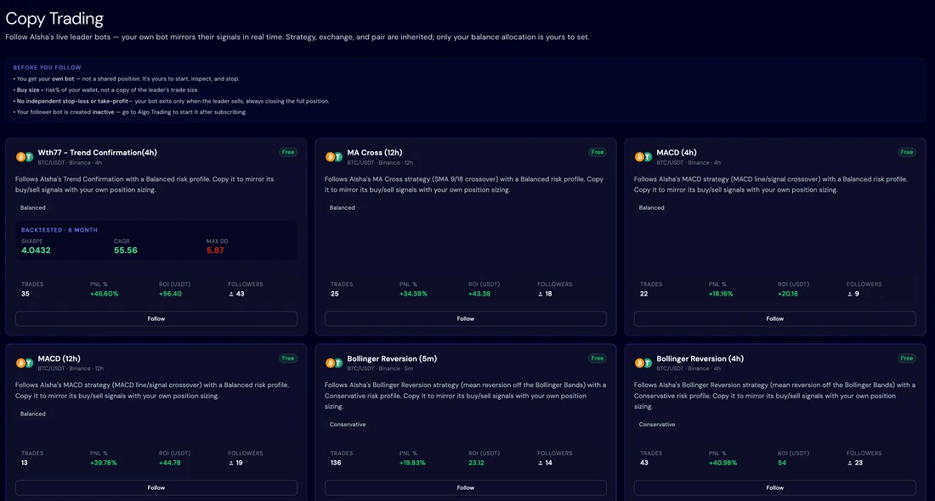
Task: Open Bollinger Reversion (5m) card title
Action: click(392, 358)
